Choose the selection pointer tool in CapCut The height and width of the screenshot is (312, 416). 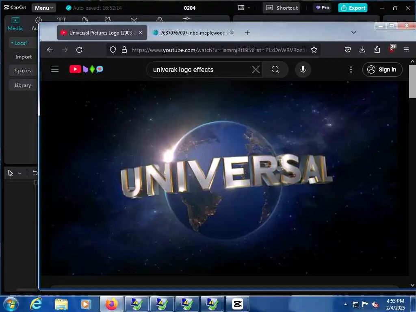[11, 173]
